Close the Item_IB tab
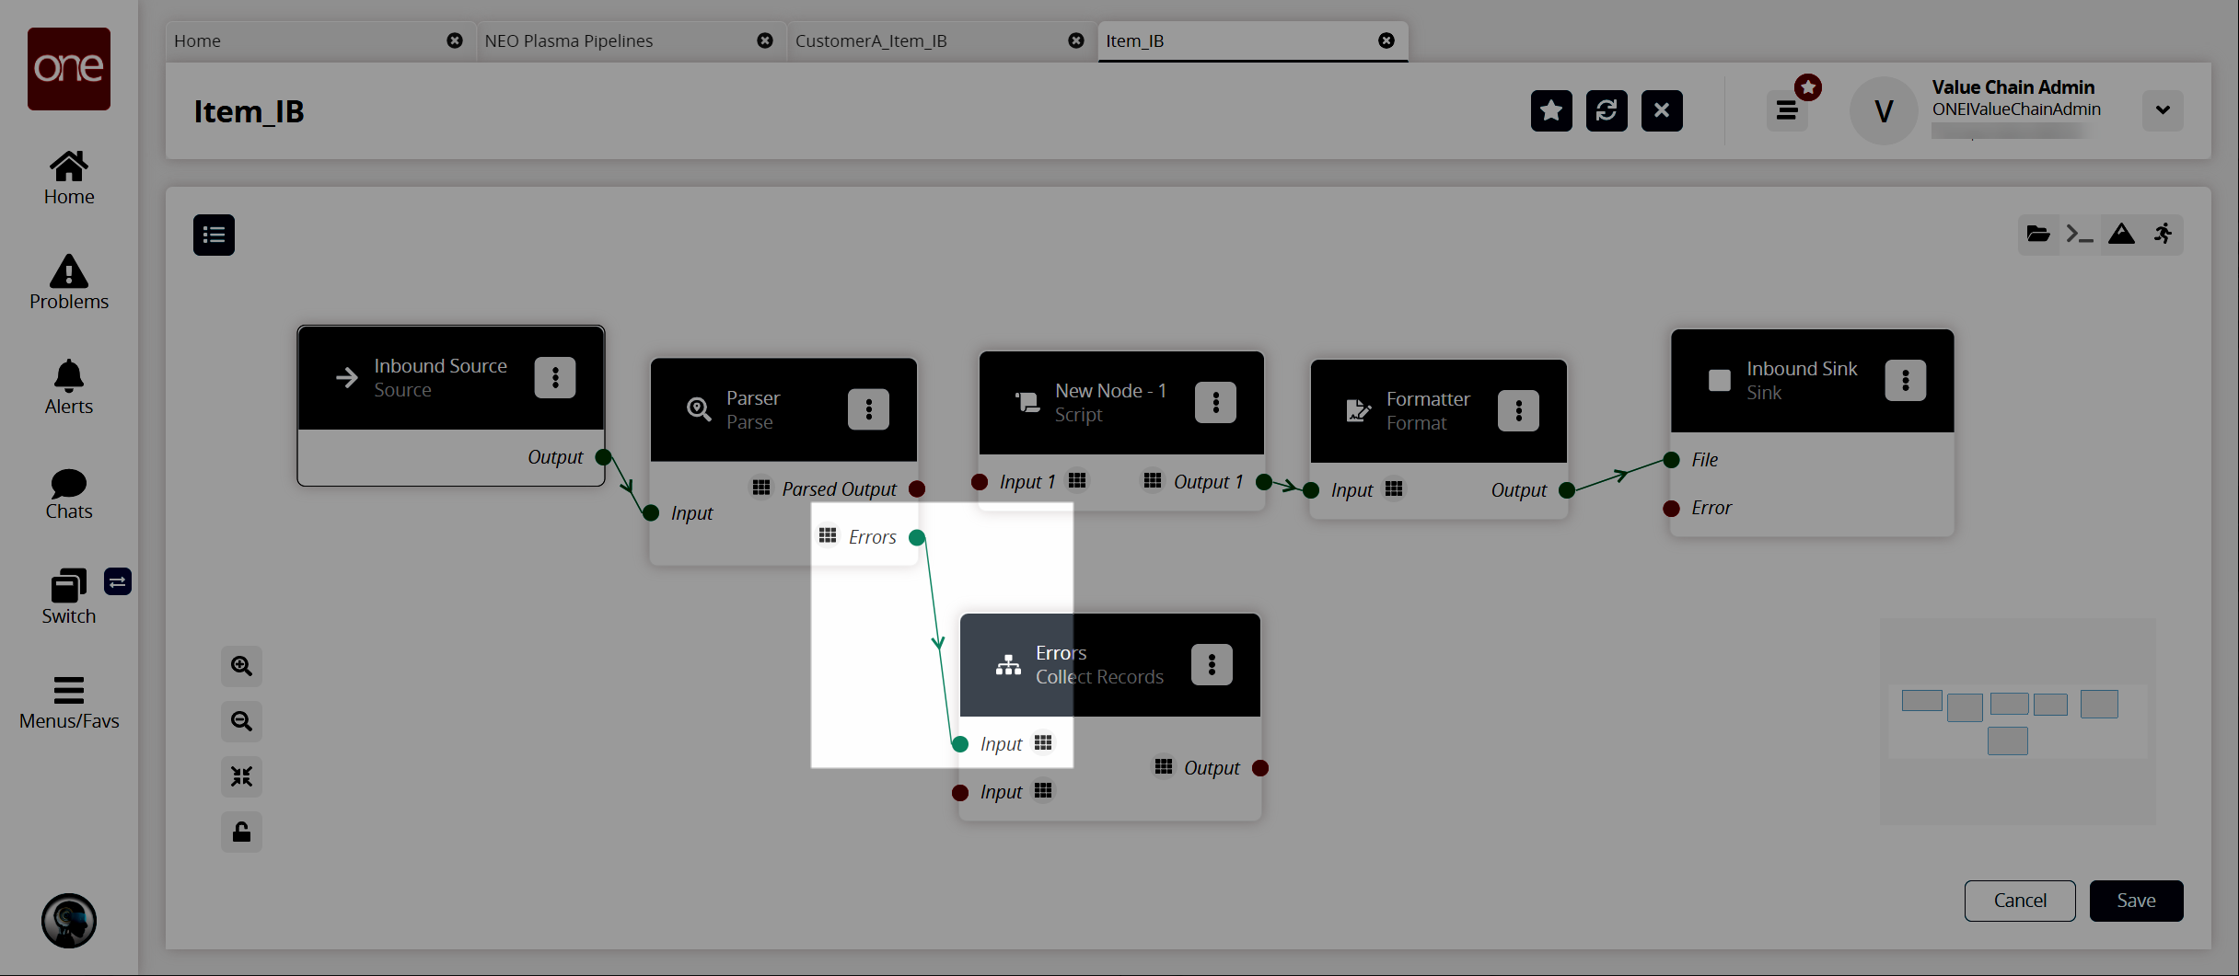2239x976 pixels. [x=1386, y=40]
